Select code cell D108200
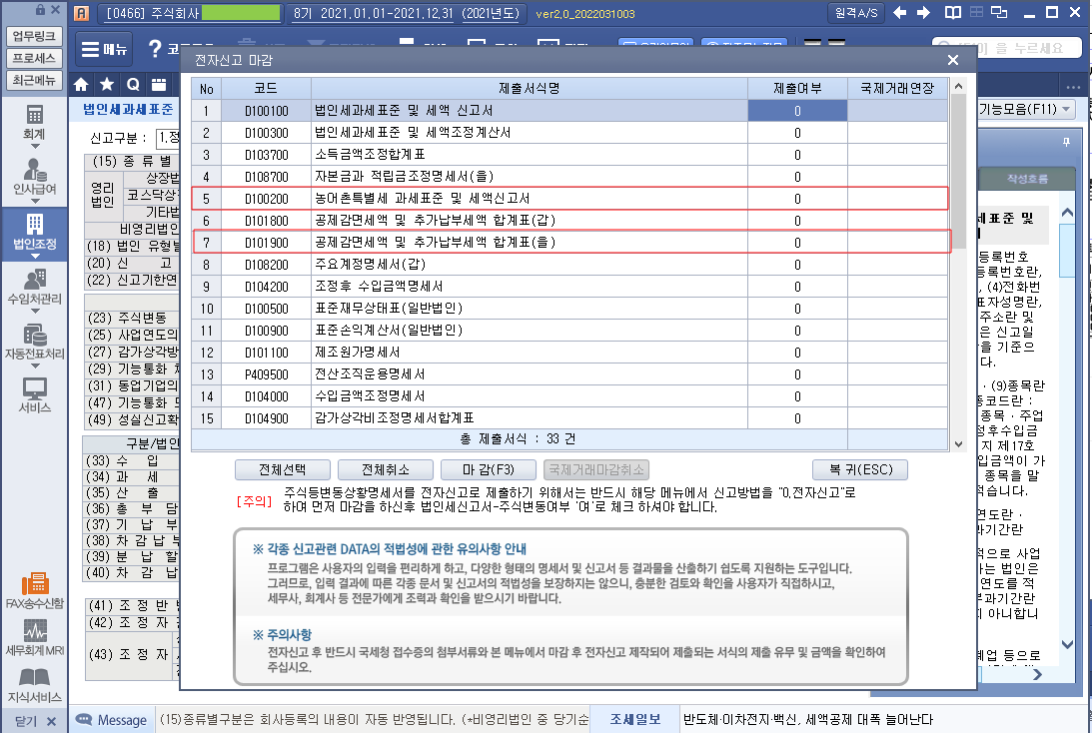Image resolution: width=1092 pixels, height=733 pixels. click(x=266, y=265)
